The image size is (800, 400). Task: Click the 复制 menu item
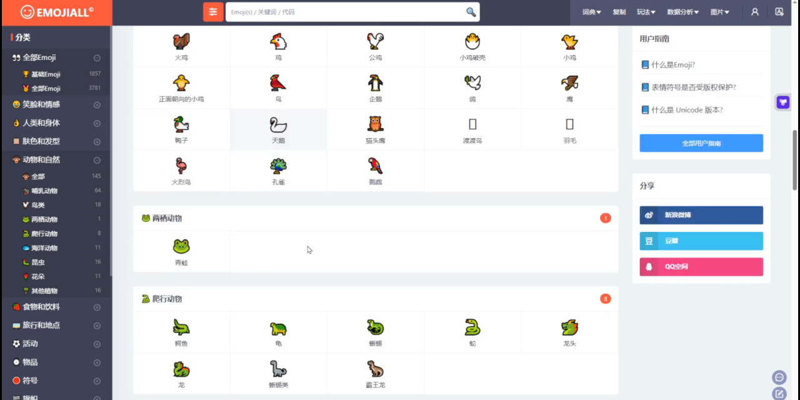[619, 12]
